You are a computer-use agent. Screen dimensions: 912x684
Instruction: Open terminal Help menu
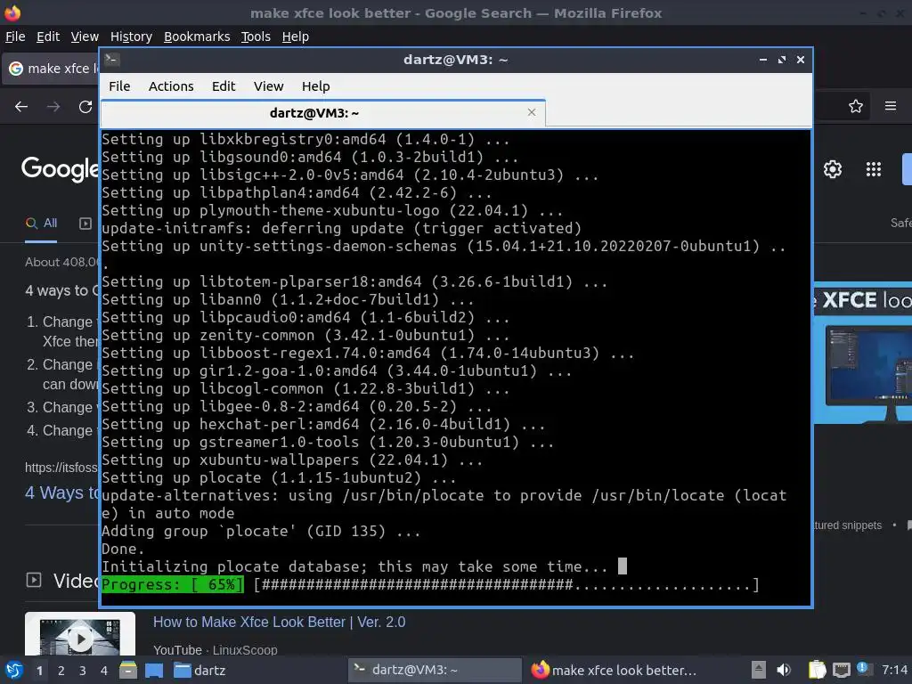coord(316,86)
